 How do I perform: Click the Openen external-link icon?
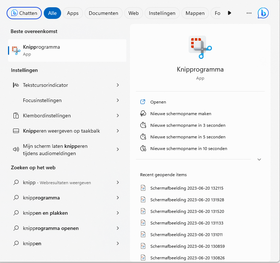(143, 102)
